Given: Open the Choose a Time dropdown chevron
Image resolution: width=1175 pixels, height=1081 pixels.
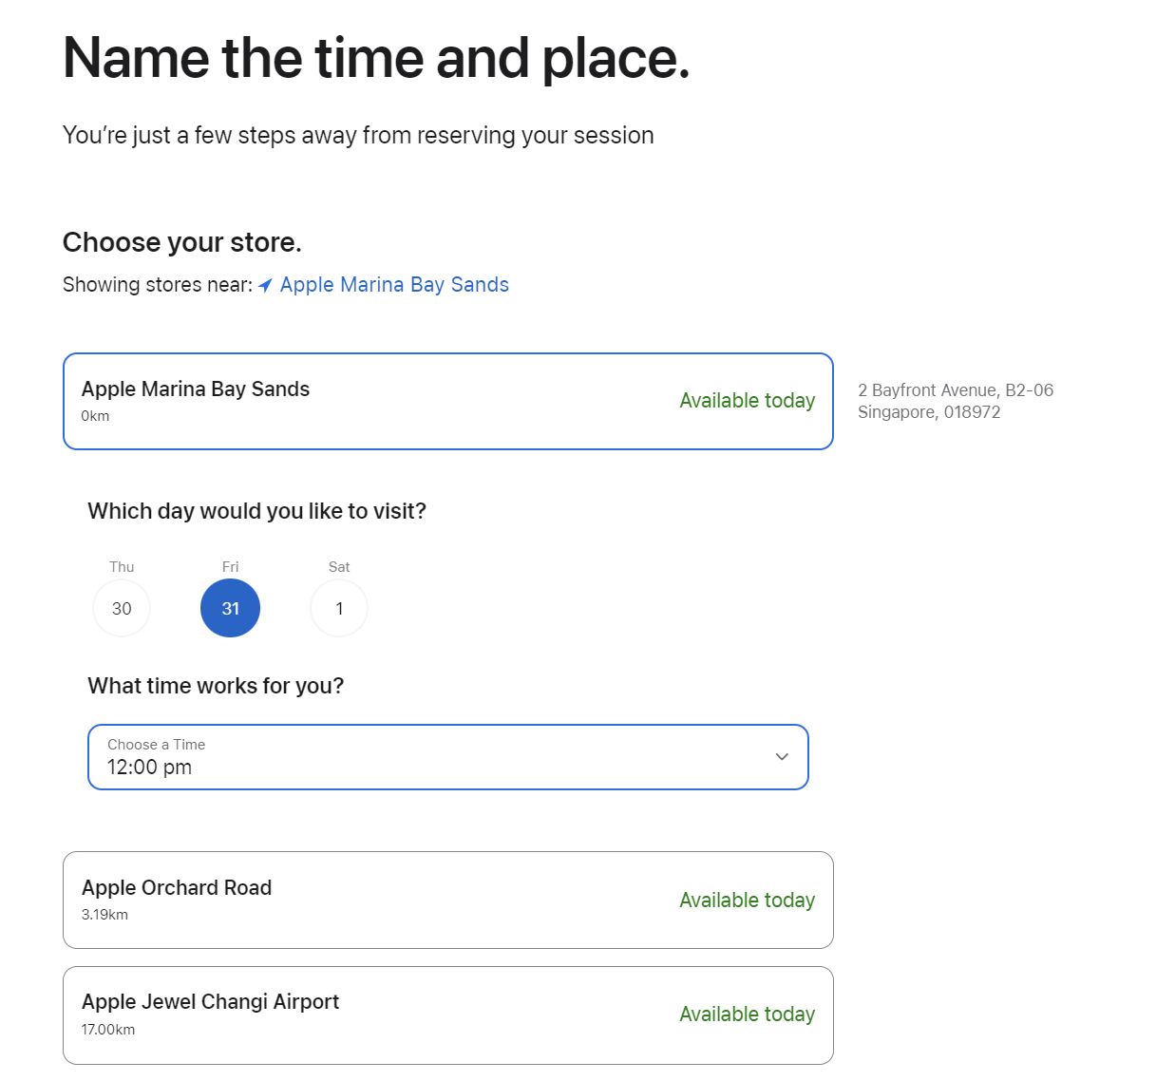Looking at the screenshot, I should (x=781, y=757).
